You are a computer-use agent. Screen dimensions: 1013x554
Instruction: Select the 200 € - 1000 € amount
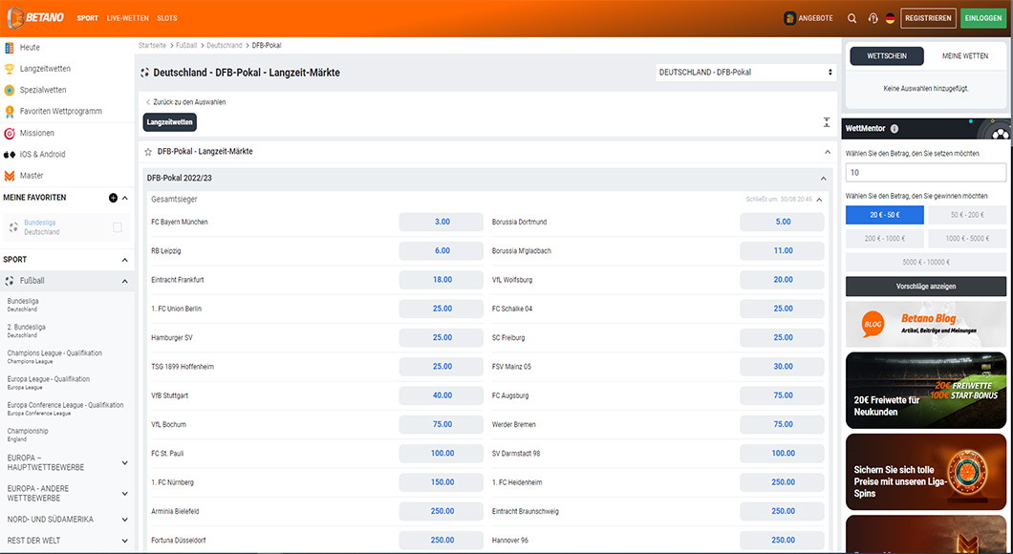(x=884, y=239)
